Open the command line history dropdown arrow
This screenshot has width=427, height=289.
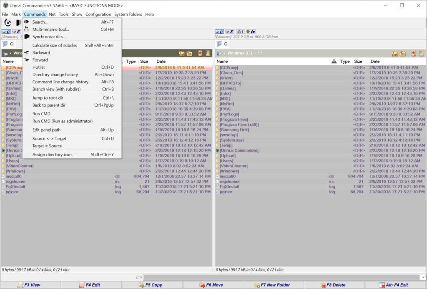(423, 277)
